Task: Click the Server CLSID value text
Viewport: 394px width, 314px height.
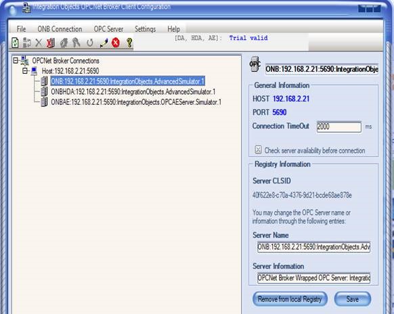Action: 302,195
